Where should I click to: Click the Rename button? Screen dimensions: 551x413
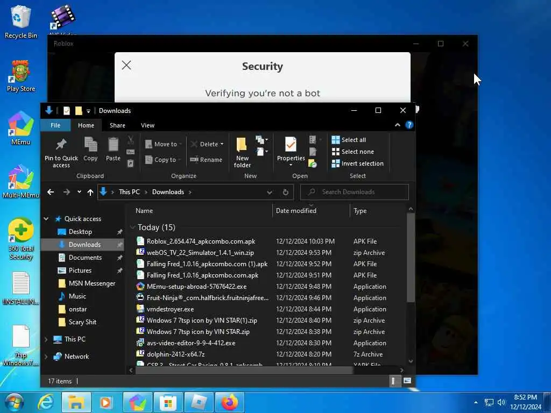(206, 160)
